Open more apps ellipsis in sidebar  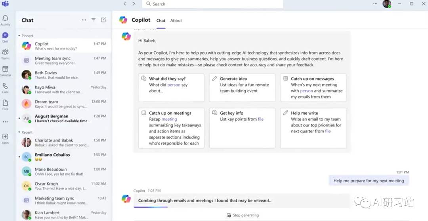pyautogui.click(x=5, y=122)
